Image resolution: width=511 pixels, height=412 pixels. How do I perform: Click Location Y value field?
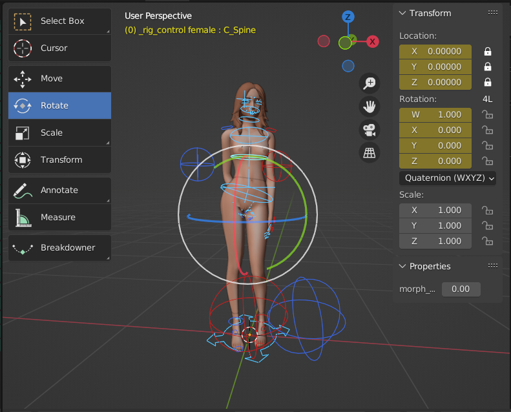coord(435,67)
